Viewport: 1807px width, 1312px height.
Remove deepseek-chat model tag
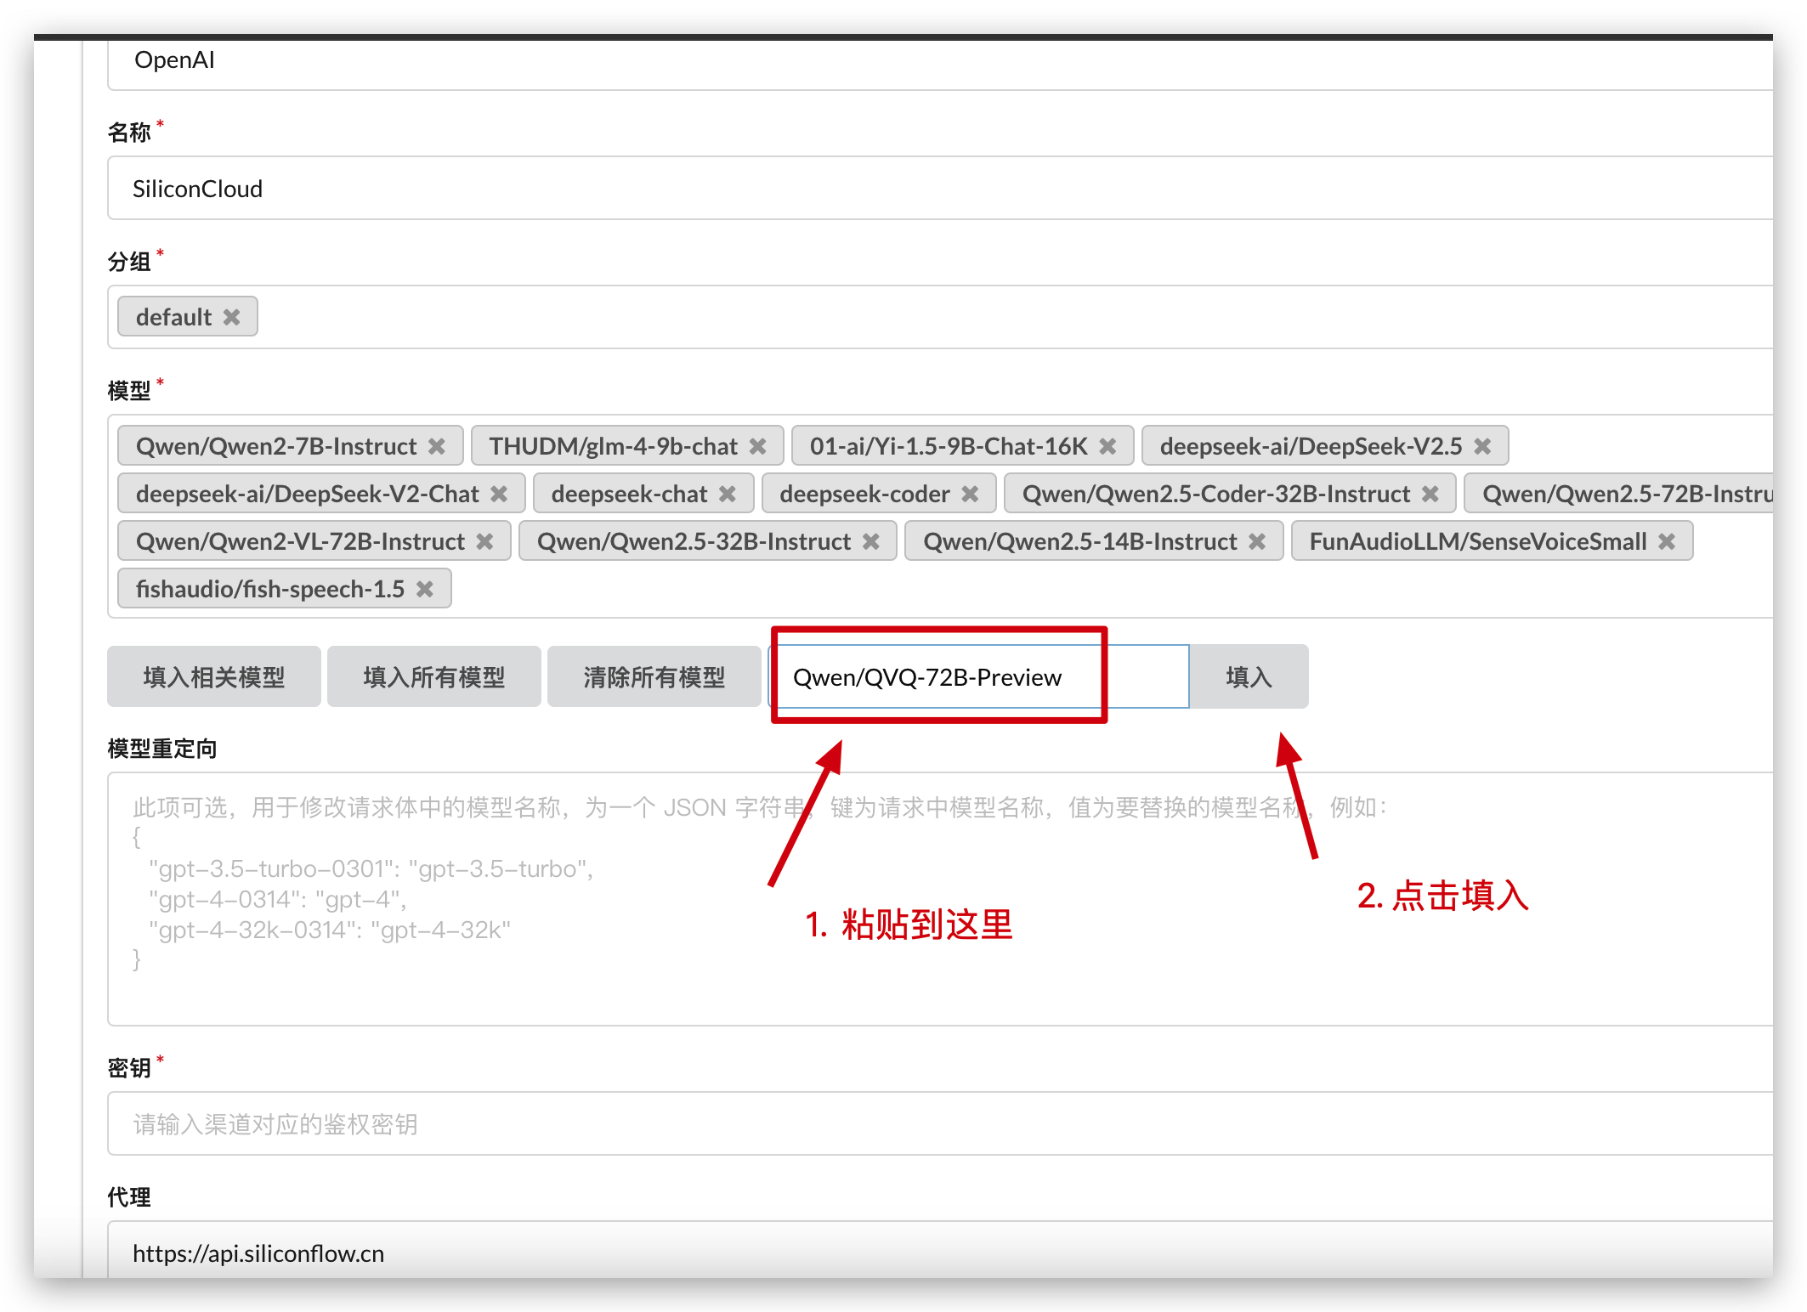tap(728, 494)
